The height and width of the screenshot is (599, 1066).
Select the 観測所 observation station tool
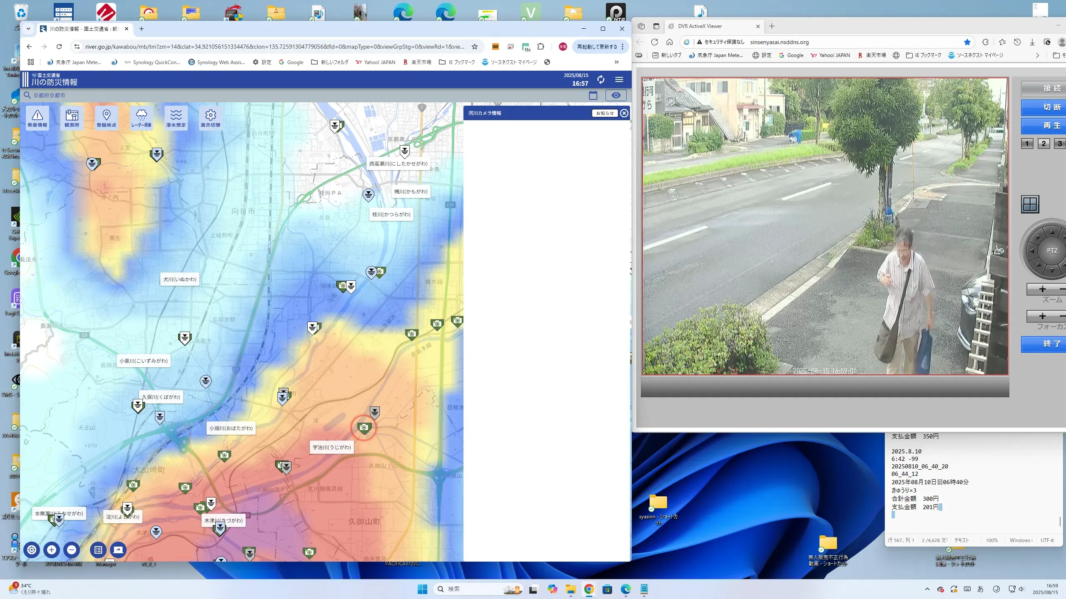click(x=72, y=118)
